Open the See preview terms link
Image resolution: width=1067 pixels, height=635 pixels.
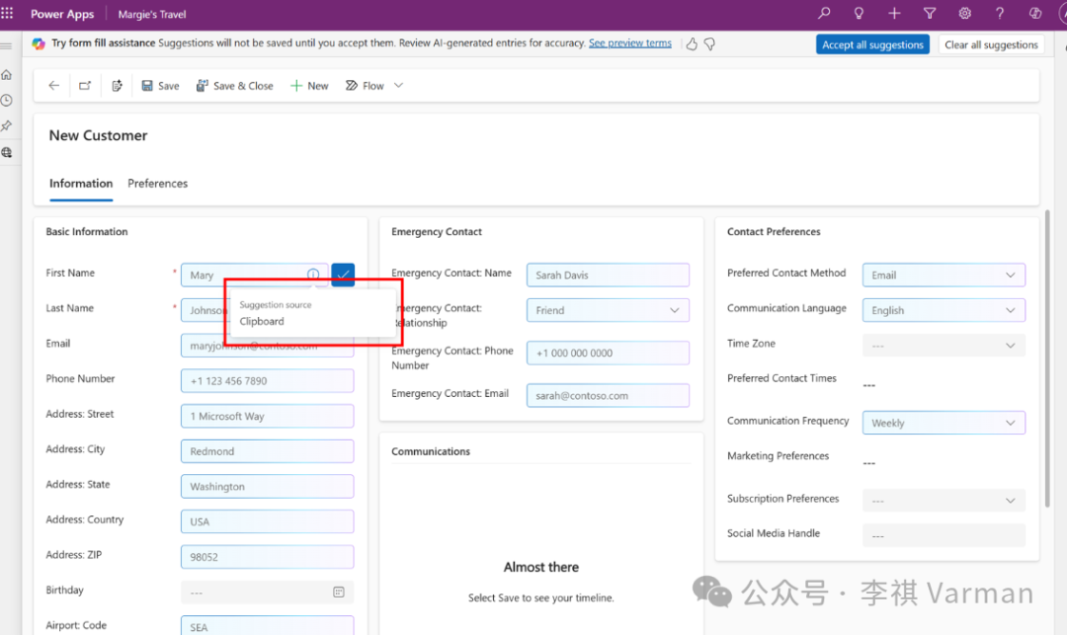tap(630, 42)
